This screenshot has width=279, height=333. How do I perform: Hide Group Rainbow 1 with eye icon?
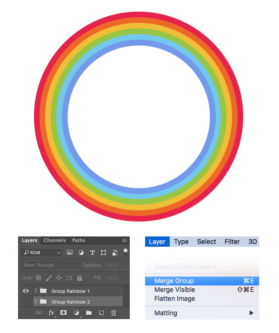click(x=26, y=291)
